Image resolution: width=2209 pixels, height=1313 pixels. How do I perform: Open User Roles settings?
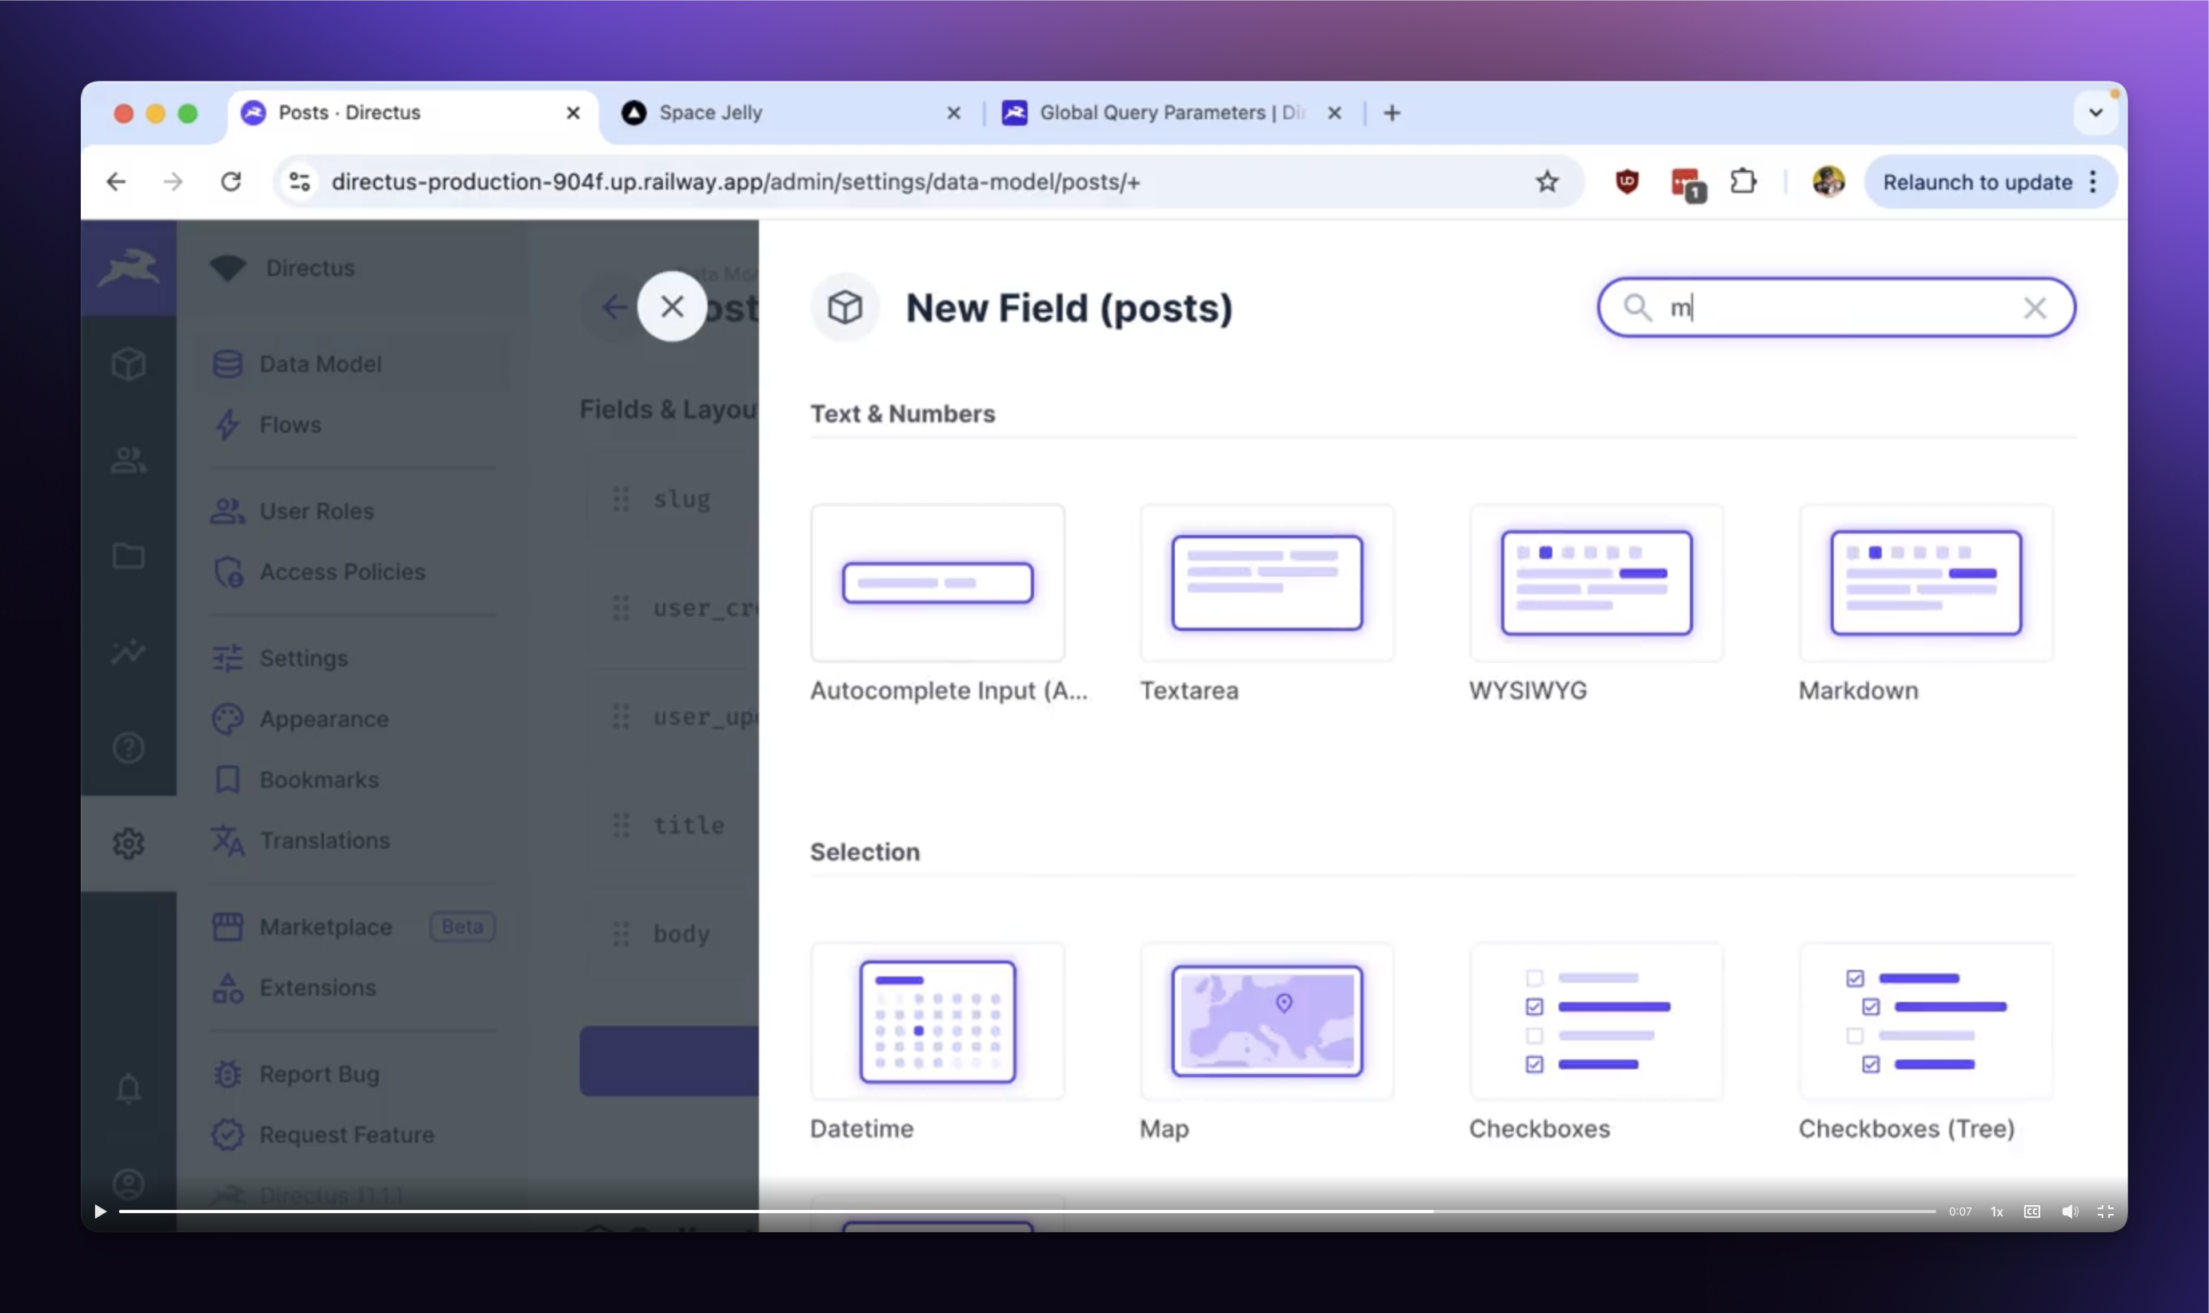pos(353,510)
